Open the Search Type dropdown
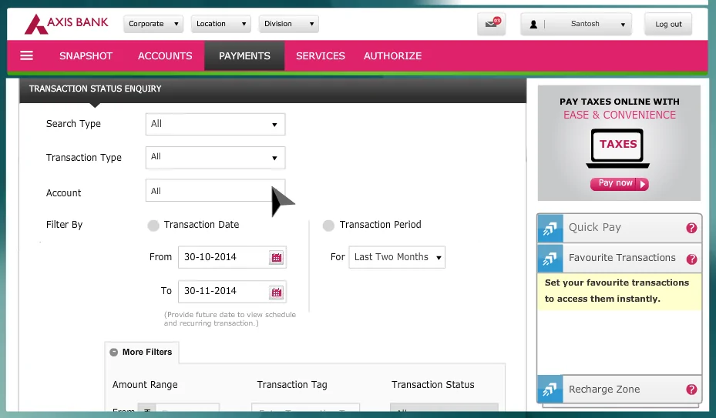Viewport: 716px width, 418px height. tap(216, 124)
